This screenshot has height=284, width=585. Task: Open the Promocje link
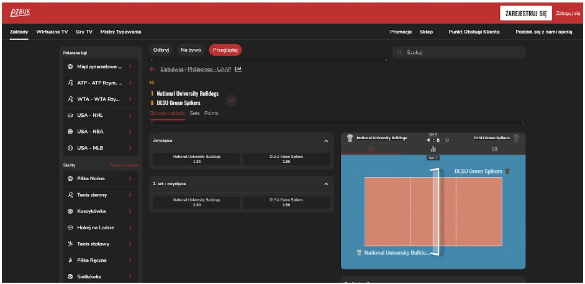pyautogui.click(x=401, y=32)
